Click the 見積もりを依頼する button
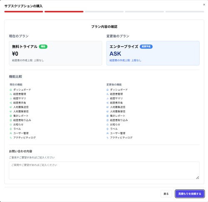The width and height of the screenshot is (208, 202). pos(190,194)
